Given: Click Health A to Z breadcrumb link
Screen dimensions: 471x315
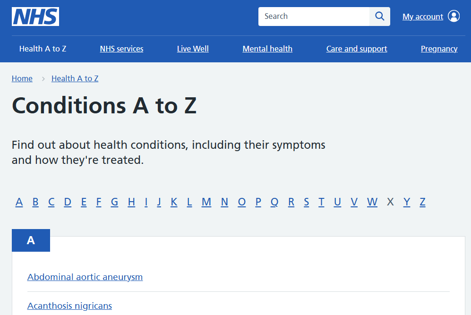Looking at the screenshot, I should coord(75,78).
